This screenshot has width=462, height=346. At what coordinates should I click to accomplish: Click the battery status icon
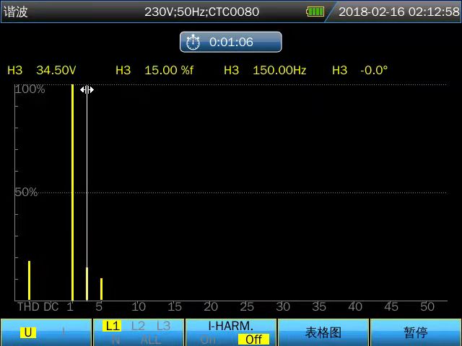[x=315, y=12]
